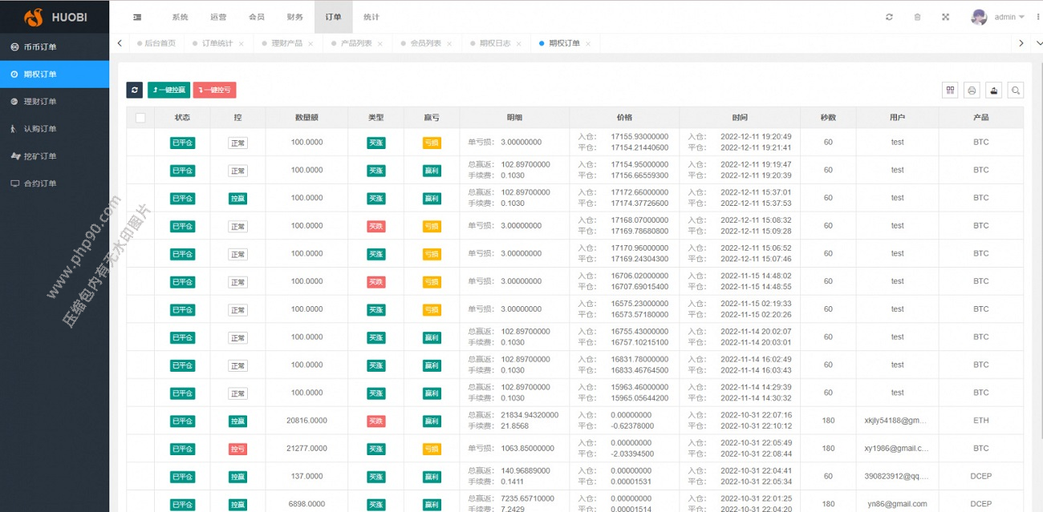
Task: Close the 订单统计 tab
Action: click(241, 44)
